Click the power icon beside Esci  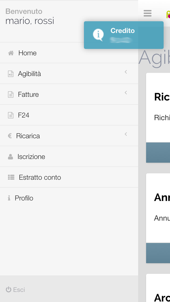[x=8, y=290]
